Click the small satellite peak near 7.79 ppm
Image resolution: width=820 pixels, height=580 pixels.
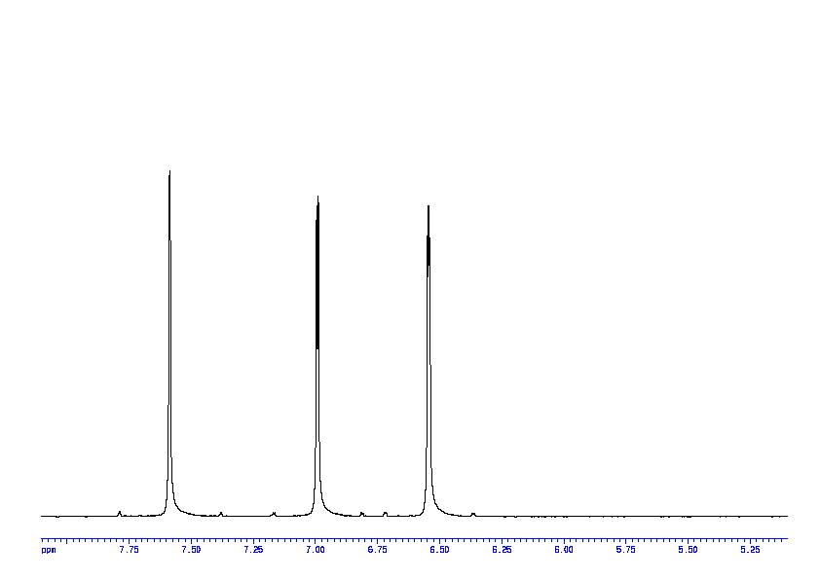[119, 512]
